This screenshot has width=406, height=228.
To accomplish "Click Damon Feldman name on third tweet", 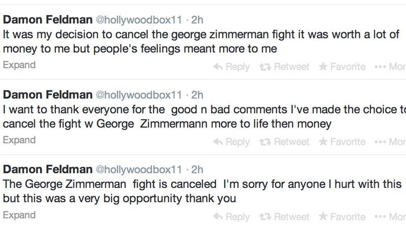I will click(48, 169).
